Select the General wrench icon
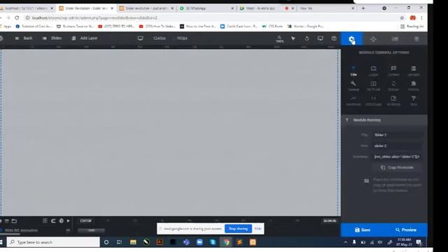448x252 pixels. 353,85
